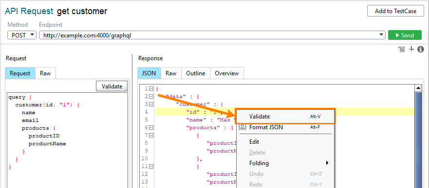The height and width of the screenshot is (188, 429).
Task: Open the POST method dropdown
Action: 22,35
